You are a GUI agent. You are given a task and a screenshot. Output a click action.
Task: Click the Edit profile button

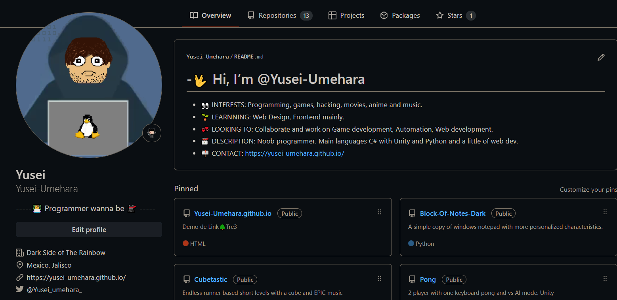[89, 230]
